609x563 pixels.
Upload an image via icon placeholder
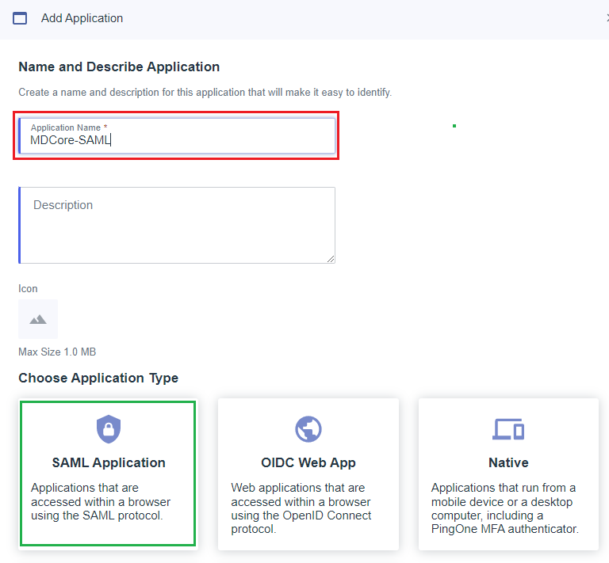(38, 319)
